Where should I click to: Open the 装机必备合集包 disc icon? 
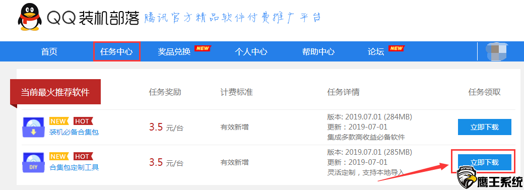pyautogui.click(x=33, y=127)
